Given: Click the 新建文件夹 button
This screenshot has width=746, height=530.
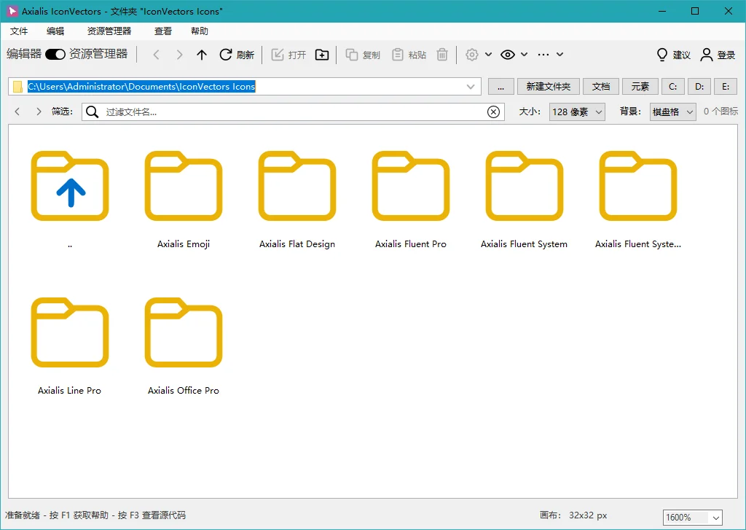Looking at the screenshot, I should pyautogui.click(x=548, y=87).
